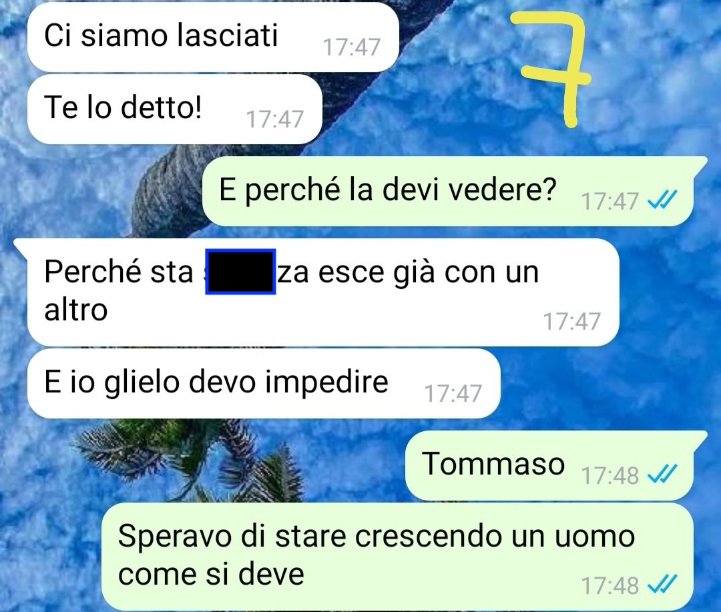721x612 pixels.
Task: Select the green 'Tommaso' message bubble
Action: (555, 465)
